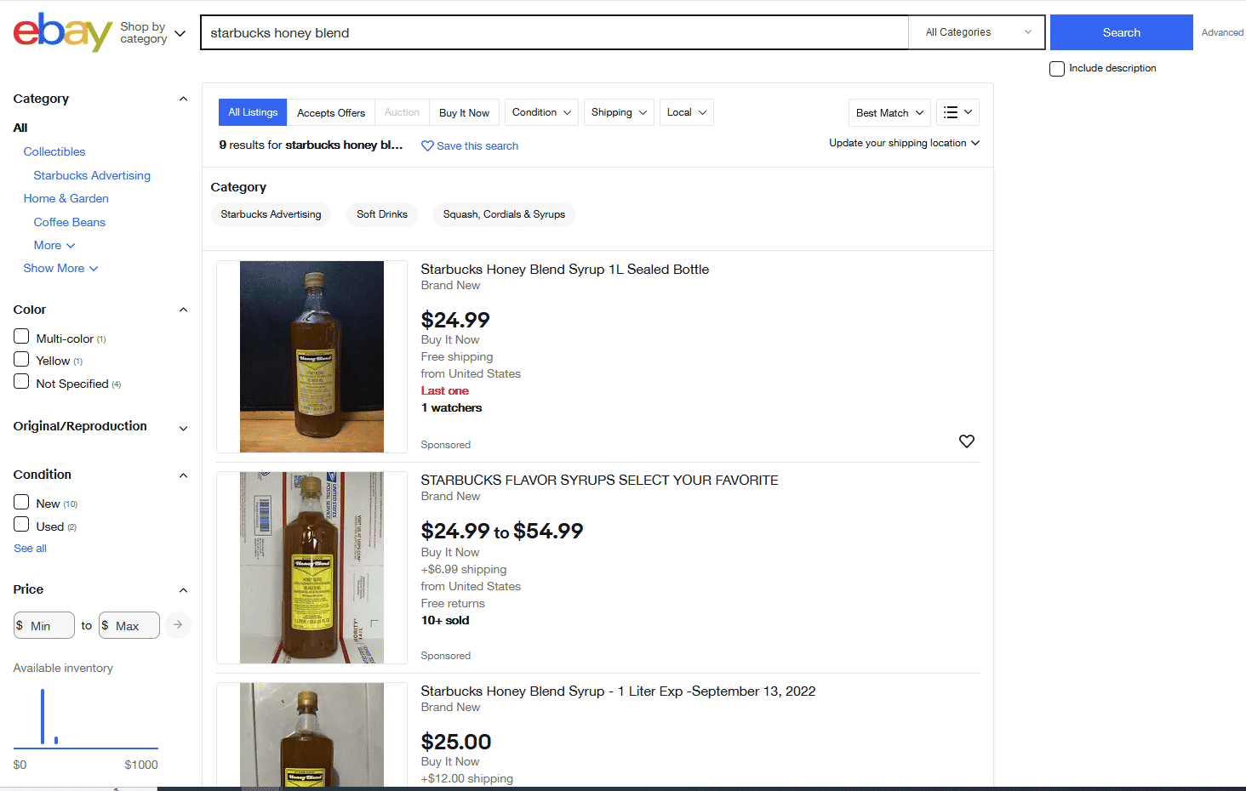Screen dimensions: 1246x791
Task: Collapse the Color filter section
Action: coord(183,310)
